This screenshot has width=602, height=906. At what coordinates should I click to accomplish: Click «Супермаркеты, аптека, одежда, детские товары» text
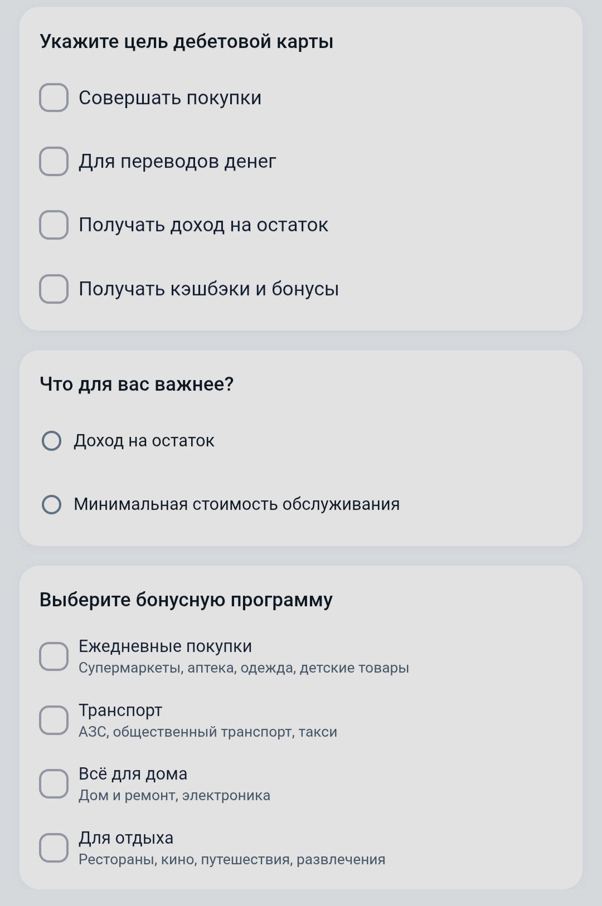click(x=243, y=667)
